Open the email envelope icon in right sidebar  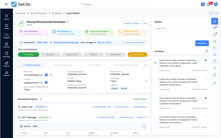[215, 55]
